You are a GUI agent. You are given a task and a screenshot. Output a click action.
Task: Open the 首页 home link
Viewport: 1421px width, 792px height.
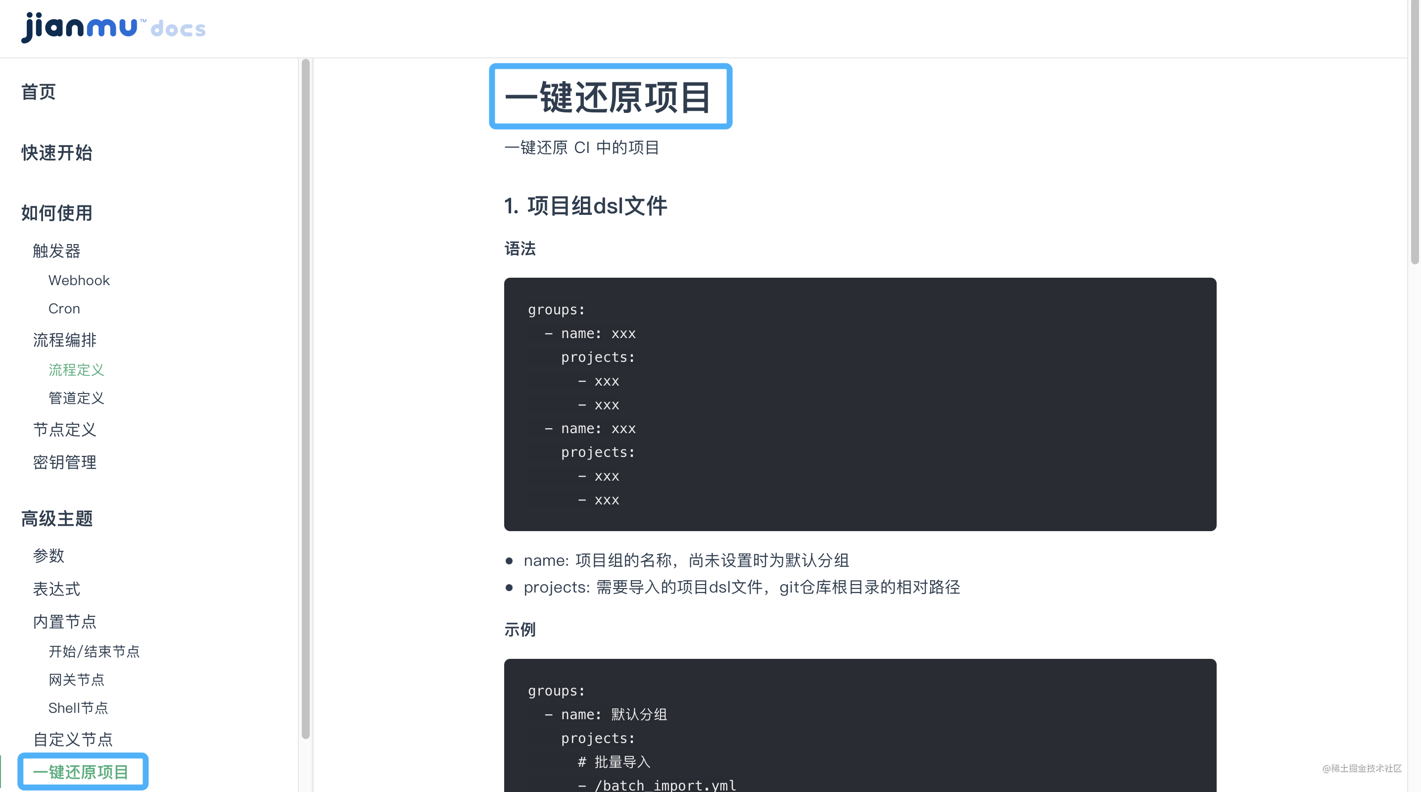[x=38, y=92]
